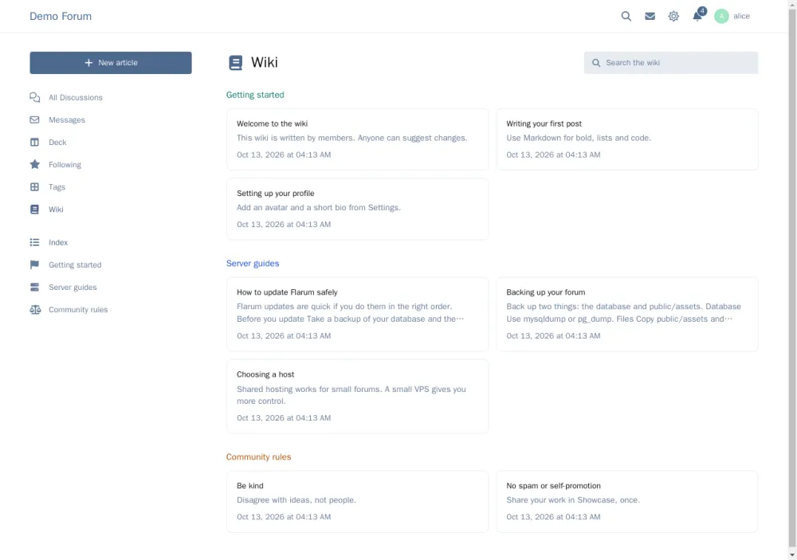
Task: Click alice's avatar circle
Action: coord(721,16)
